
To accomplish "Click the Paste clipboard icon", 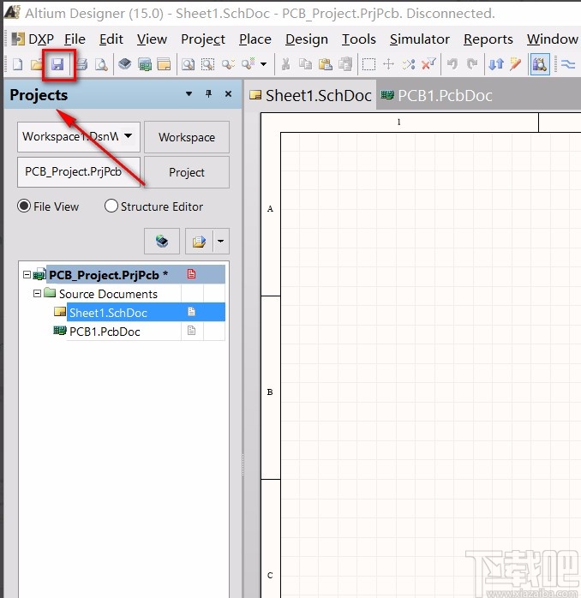I will pos(326,64).
